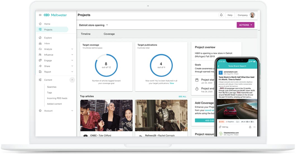Tap the red Tesla car image on phone
The image size is (296, 154).
(x=237, y=109)
